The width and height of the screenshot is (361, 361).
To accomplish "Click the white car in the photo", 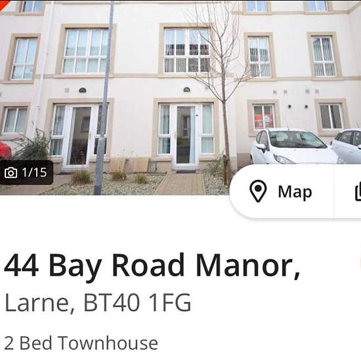I will 293,146.
